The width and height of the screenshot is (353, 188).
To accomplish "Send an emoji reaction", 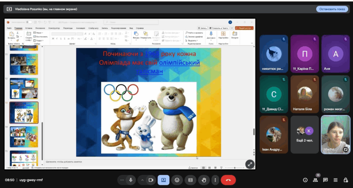I will pos(177,180).
